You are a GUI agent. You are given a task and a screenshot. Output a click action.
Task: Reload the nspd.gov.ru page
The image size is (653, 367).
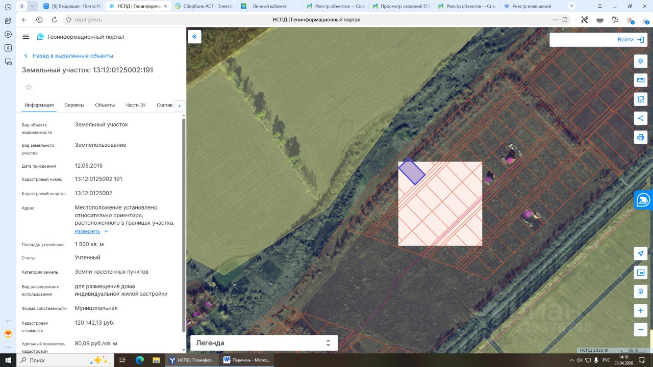click(x=54, y=20)
